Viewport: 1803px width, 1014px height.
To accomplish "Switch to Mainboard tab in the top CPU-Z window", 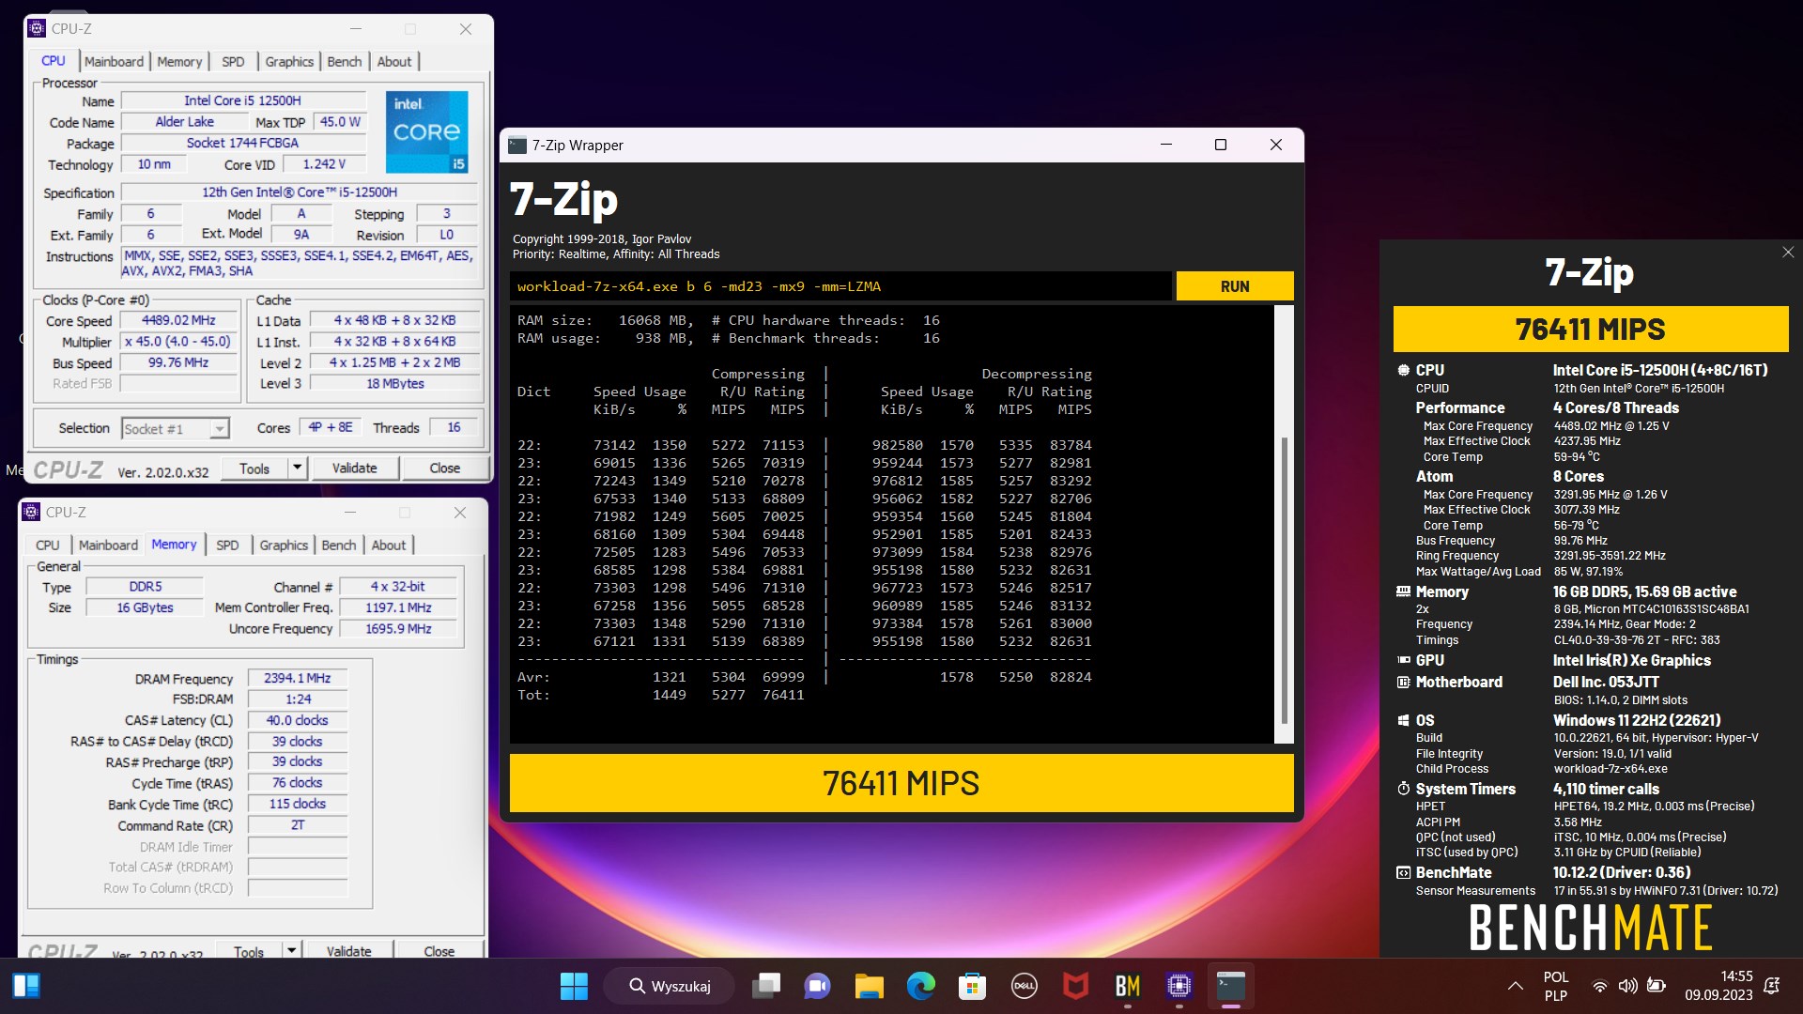I will tap(114, 62).
